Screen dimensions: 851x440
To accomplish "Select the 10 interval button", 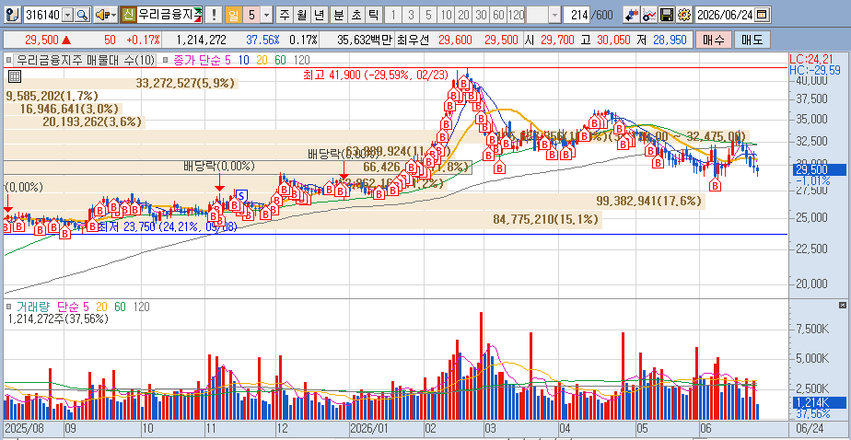I will click(x=446, y=16).
